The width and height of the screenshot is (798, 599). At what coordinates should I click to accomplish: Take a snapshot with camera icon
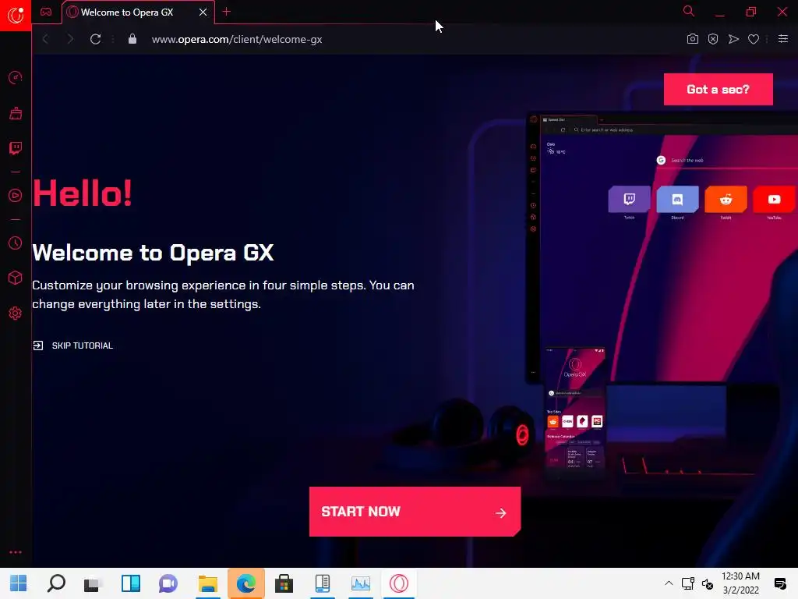[x=692, y=39]
